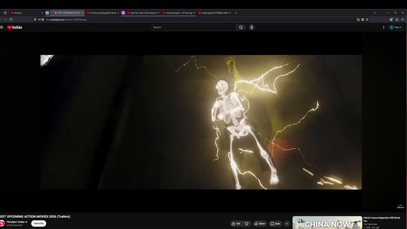Reload the page

pos(11,19)
